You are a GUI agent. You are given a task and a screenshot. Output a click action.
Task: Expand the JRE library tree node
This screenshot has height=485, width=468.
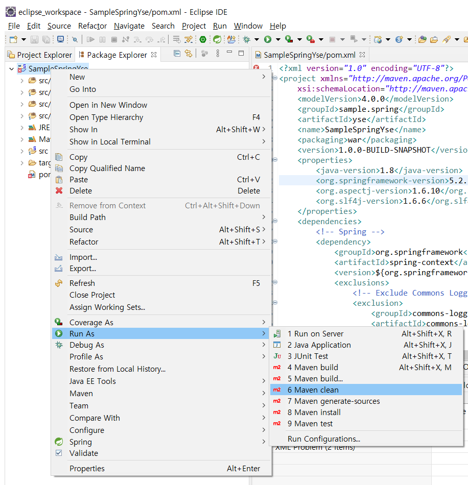tap(22, 128)
